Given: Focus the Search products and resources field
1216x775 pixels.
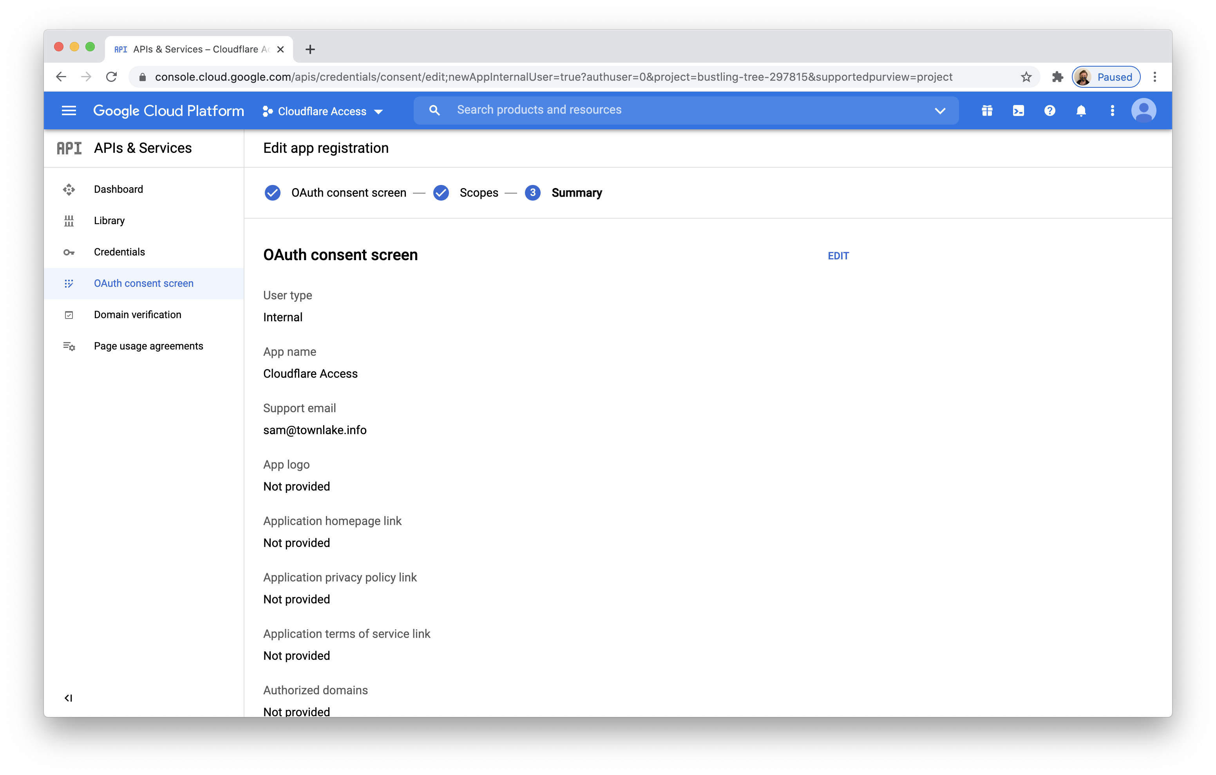Looking at the screenshot, I should tap(687, 110).
